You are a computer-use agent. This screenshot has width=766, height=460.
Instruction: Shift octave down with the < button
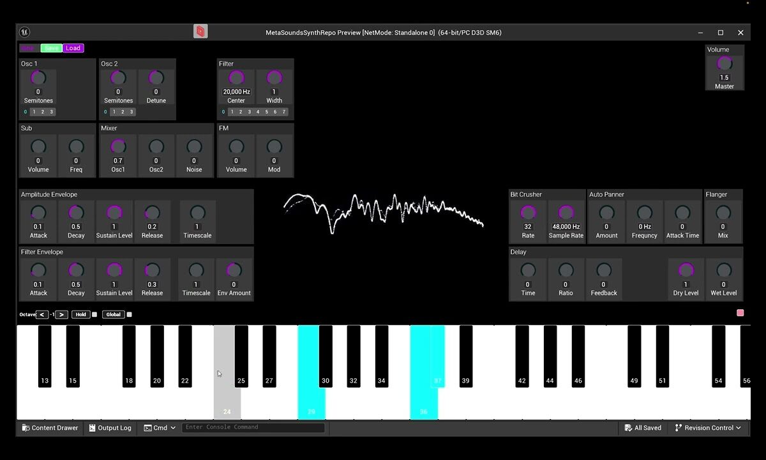42,314
